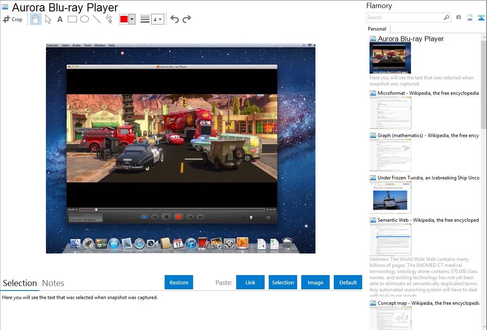Click Concept map title link

pos(428,303)
